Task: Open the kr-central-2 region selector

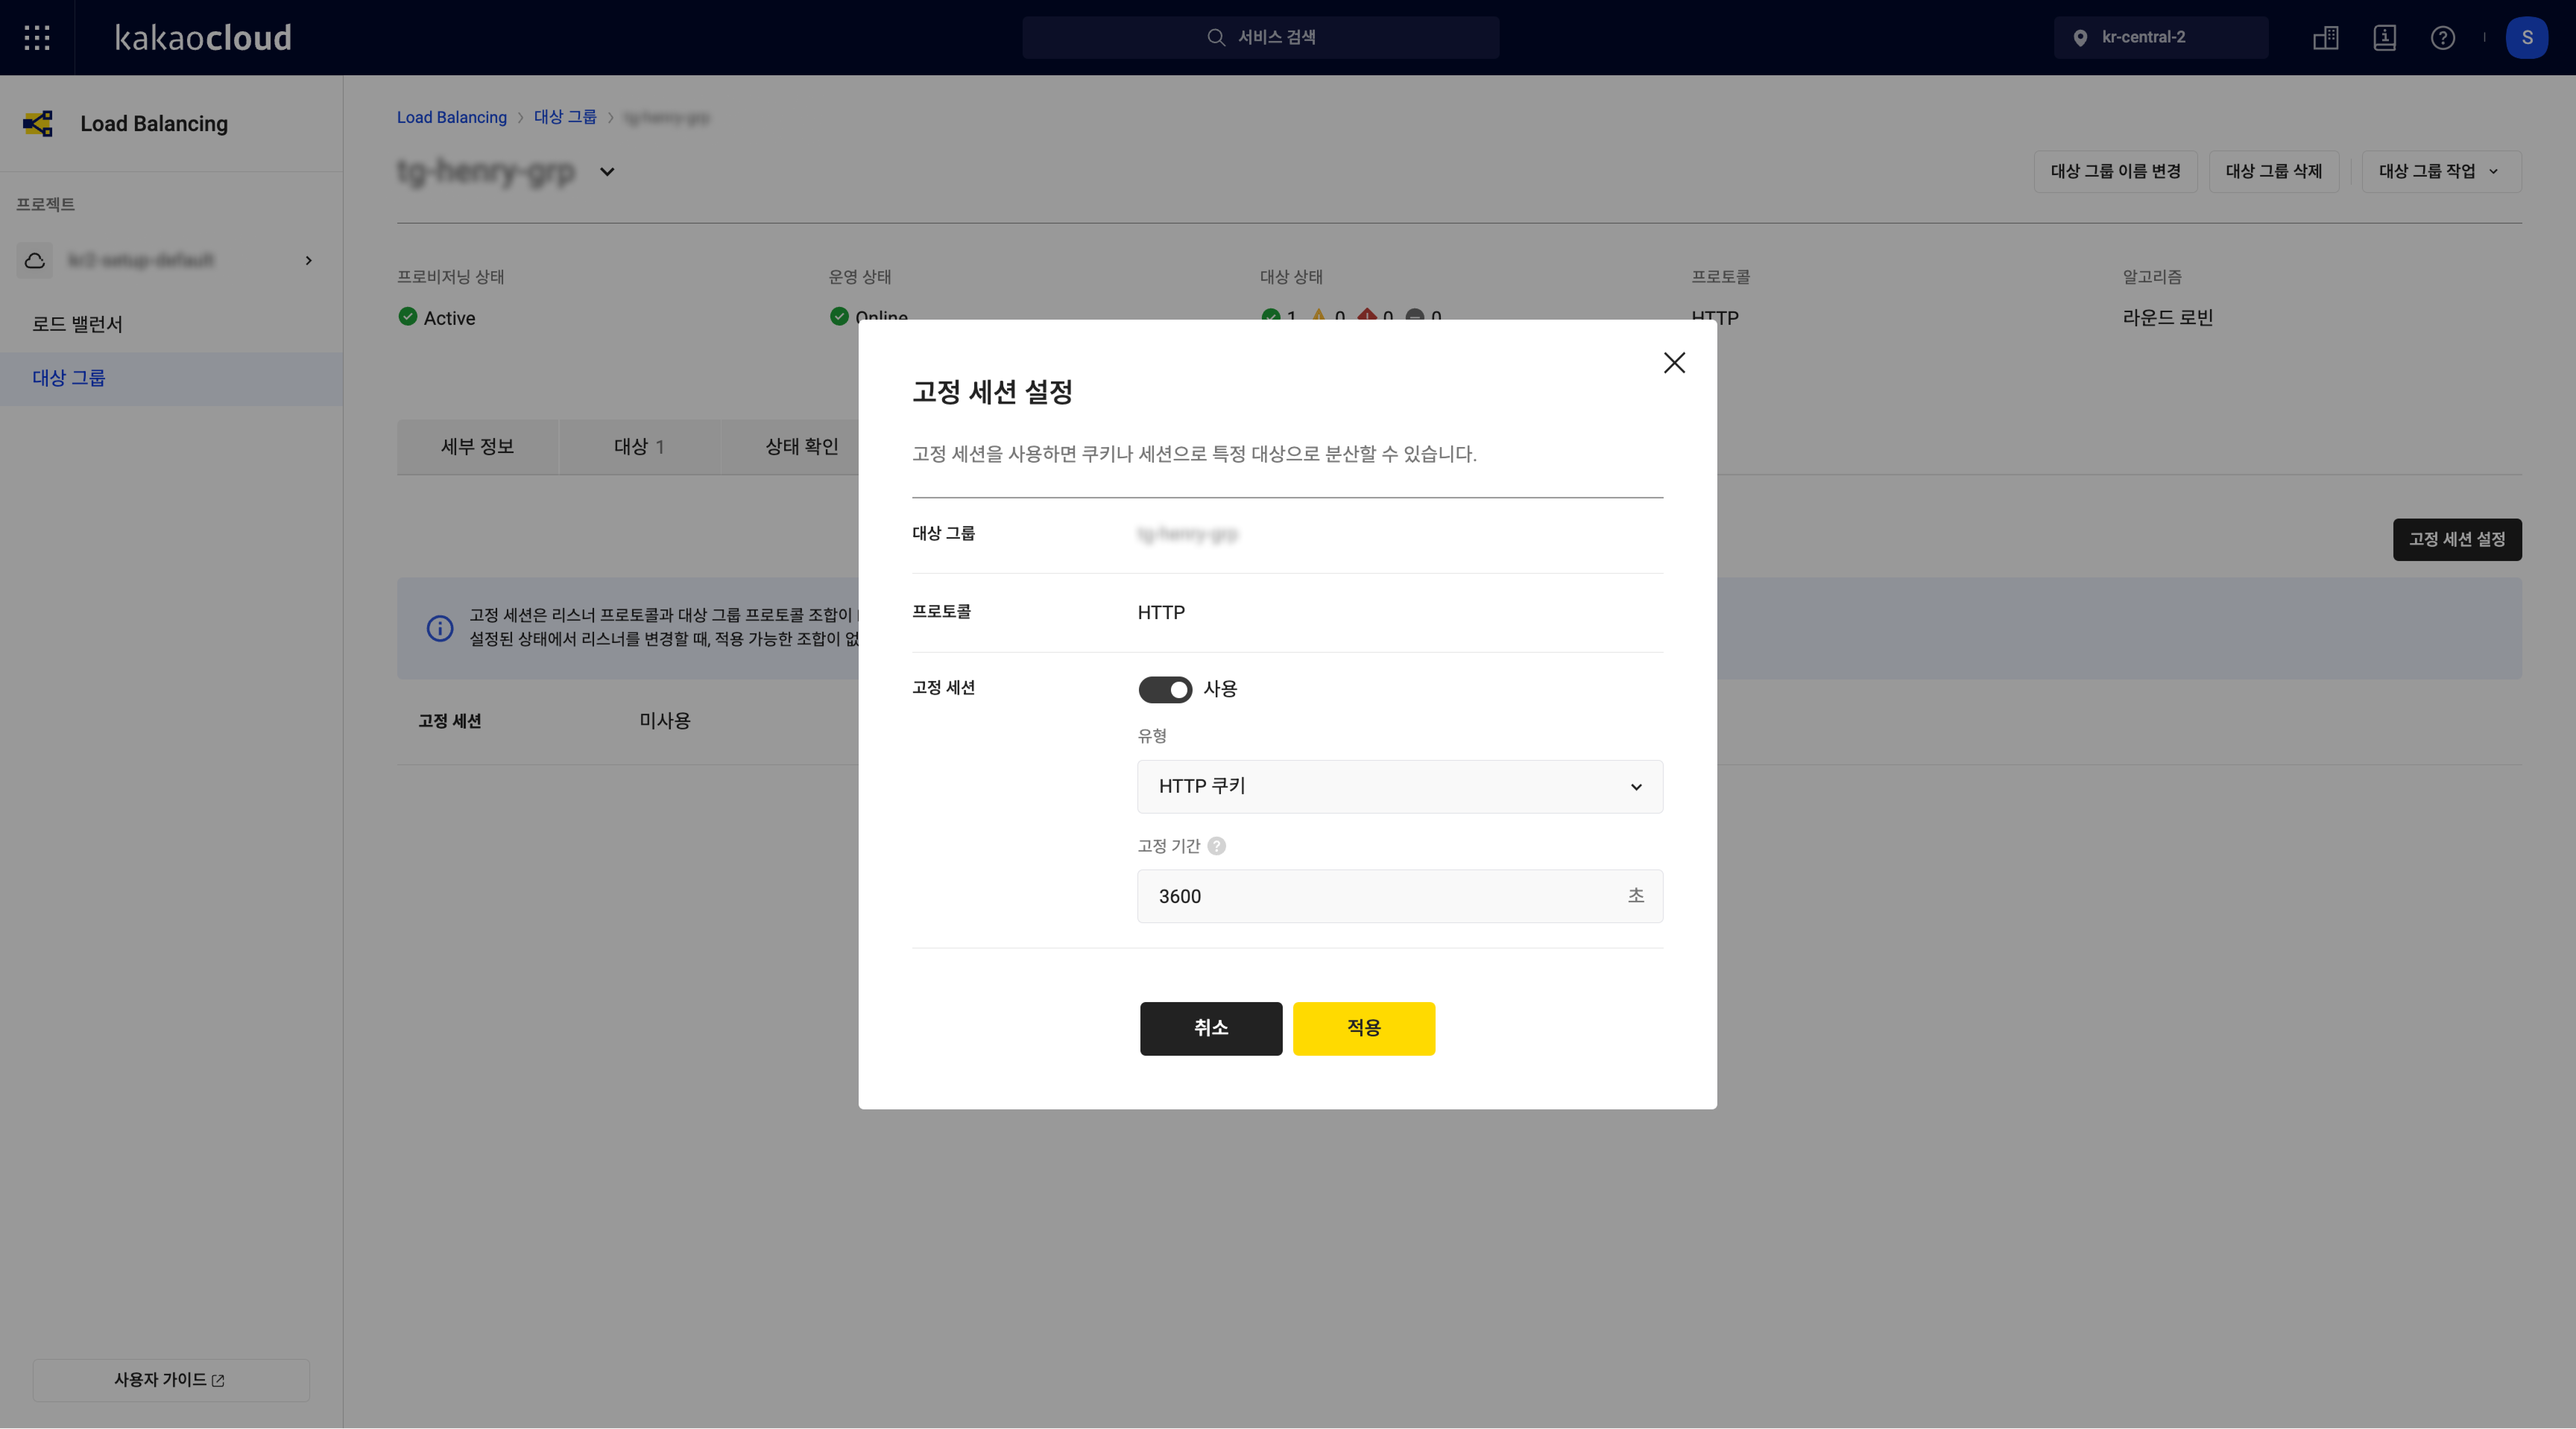Action: [x=2161, y=38]
